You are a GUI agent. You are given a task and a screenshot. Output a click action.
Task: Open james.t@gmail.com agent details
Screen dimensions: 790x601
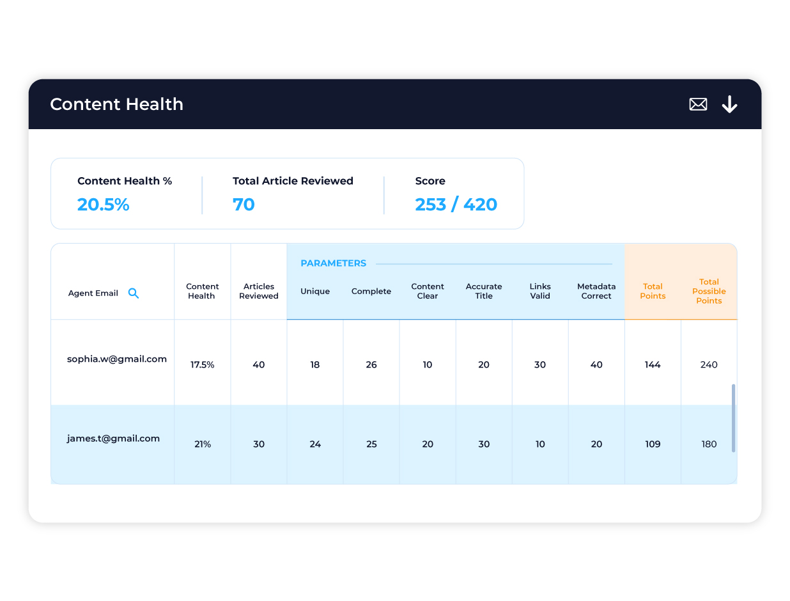click(x=113, y=438)
